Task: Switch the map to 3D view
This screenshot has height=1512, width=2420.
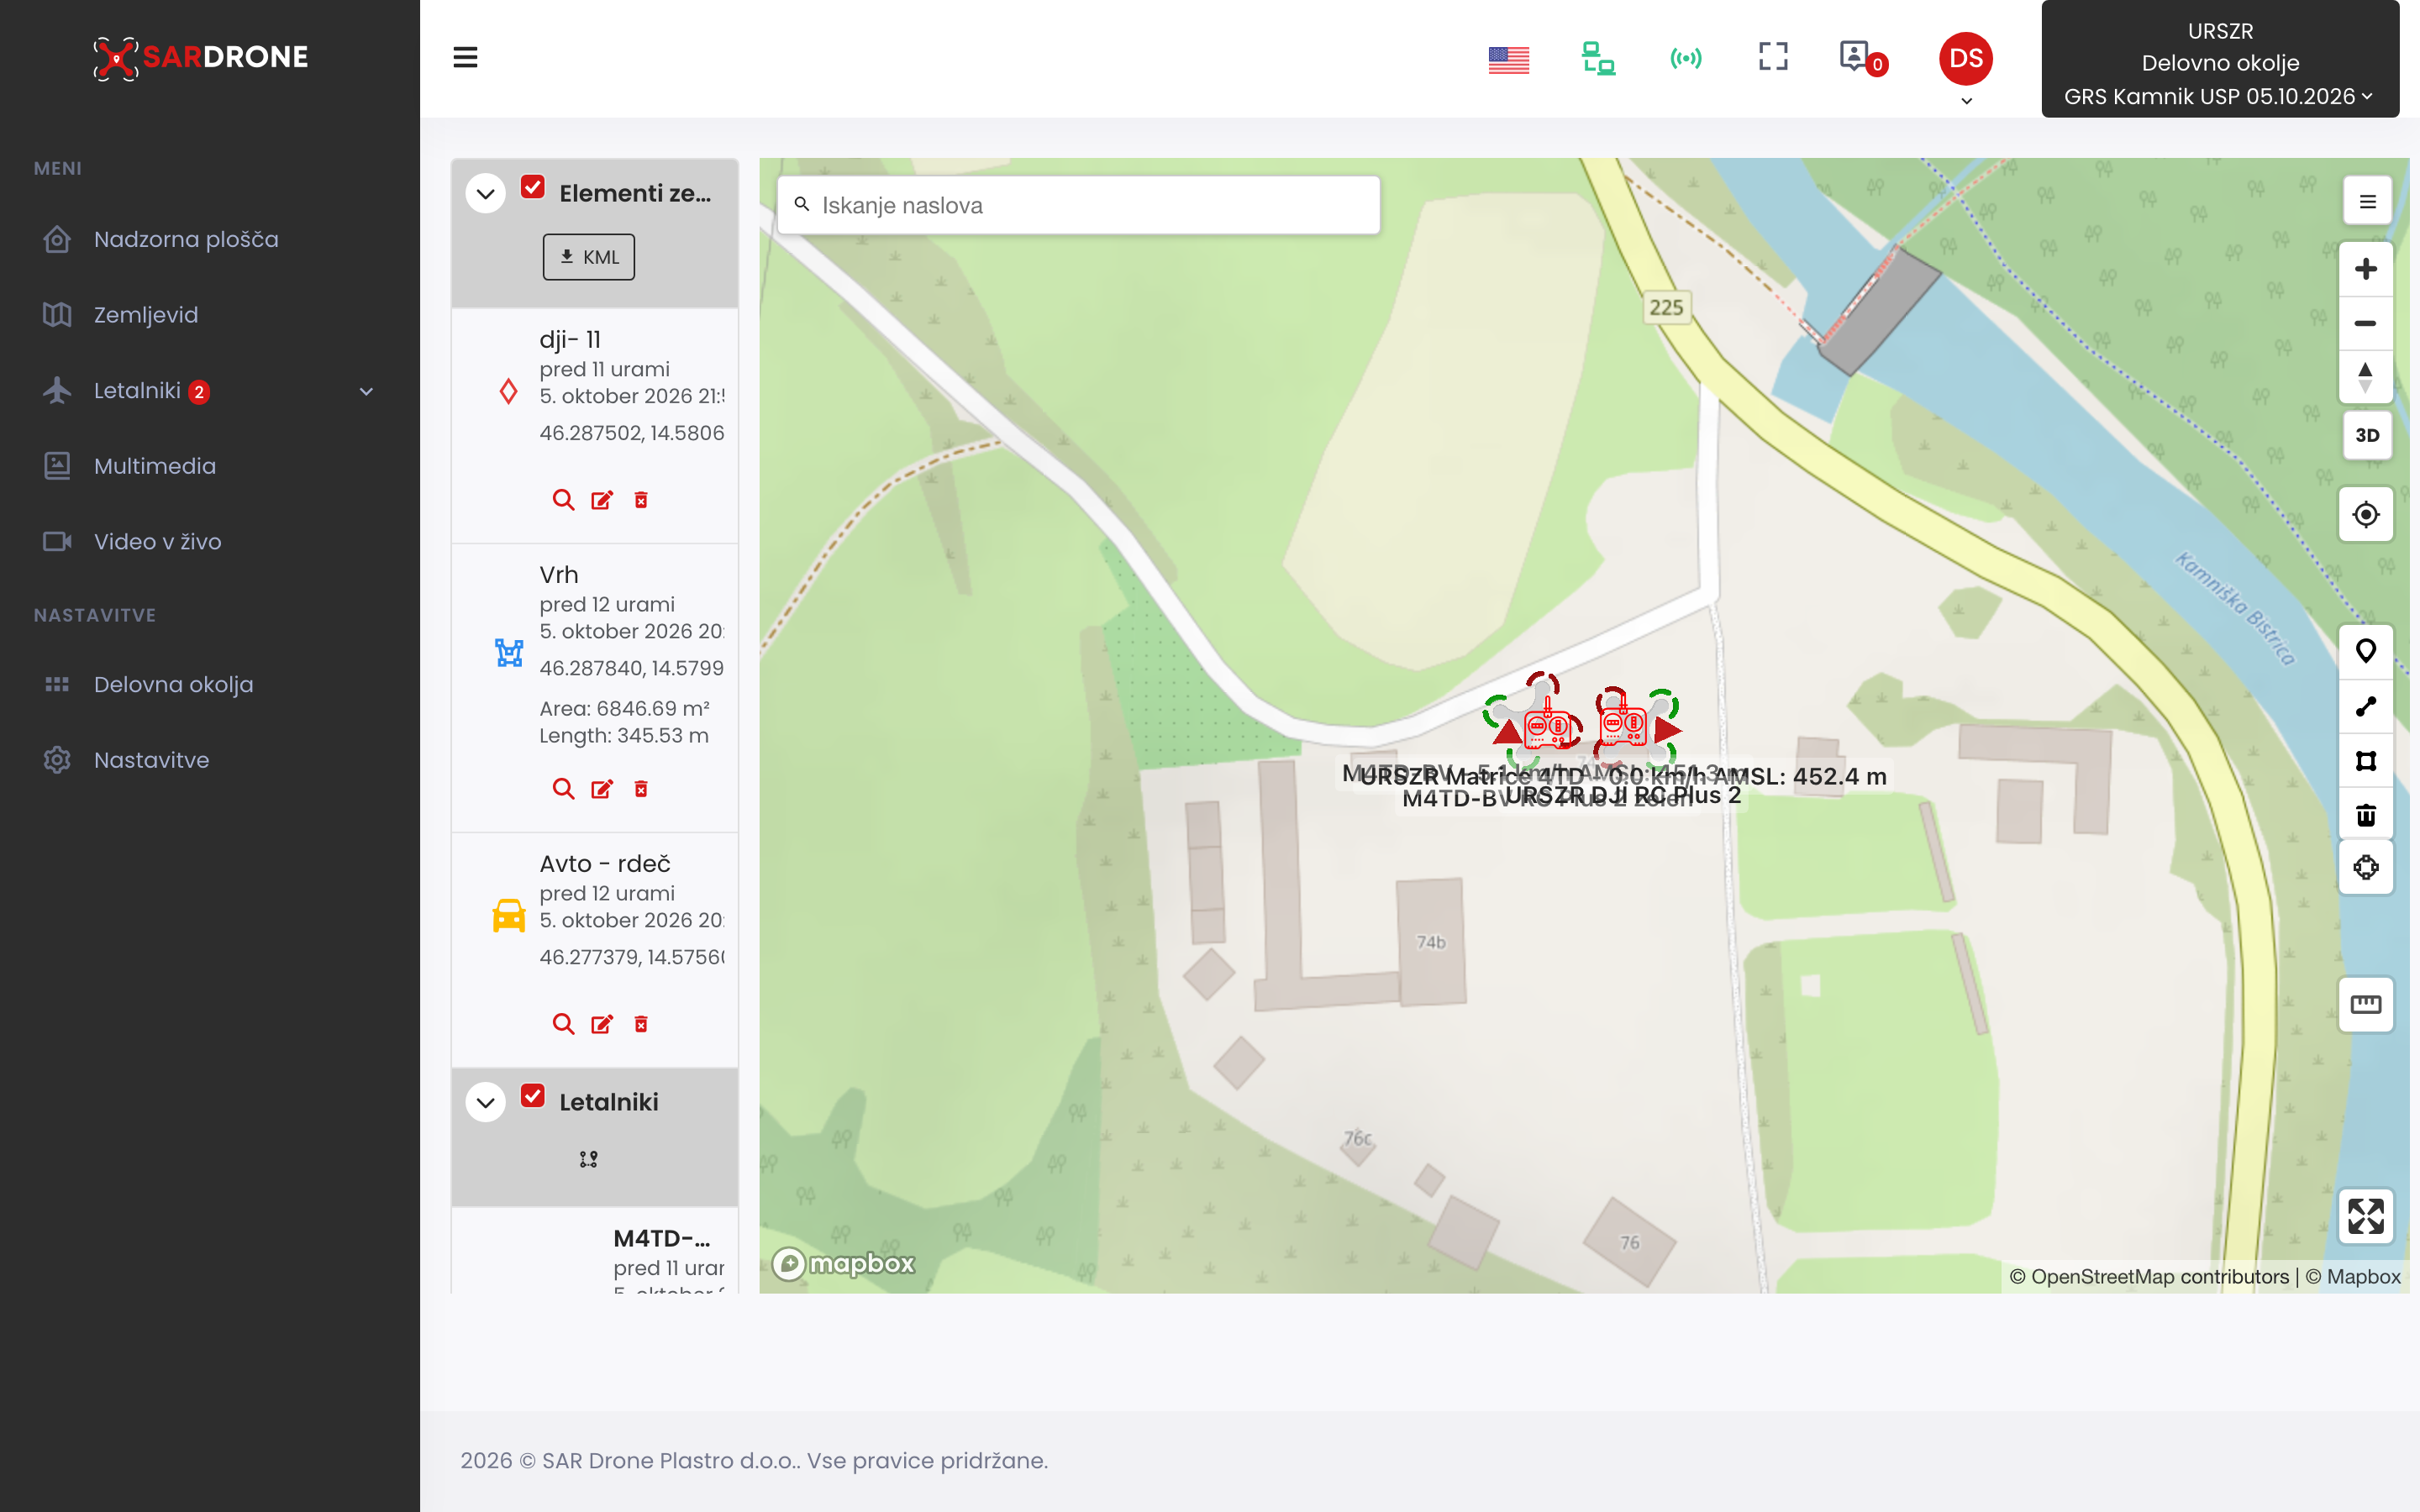Action: (x=2367, y=435)
